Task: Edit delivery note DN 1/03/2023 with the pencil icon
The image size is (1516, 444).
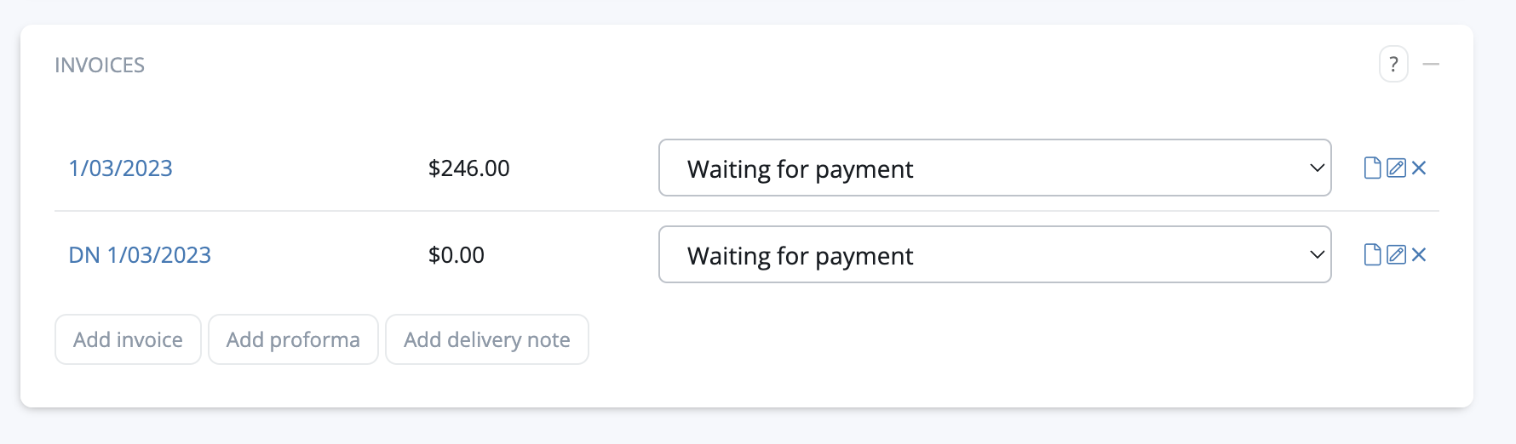Action: pos(1396,255)
